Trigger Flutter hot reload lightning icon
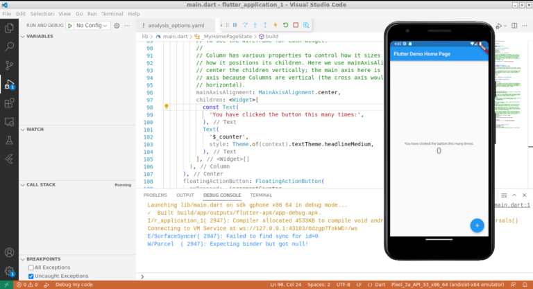This screenshot has height=289, width=533. pos(276,25)
